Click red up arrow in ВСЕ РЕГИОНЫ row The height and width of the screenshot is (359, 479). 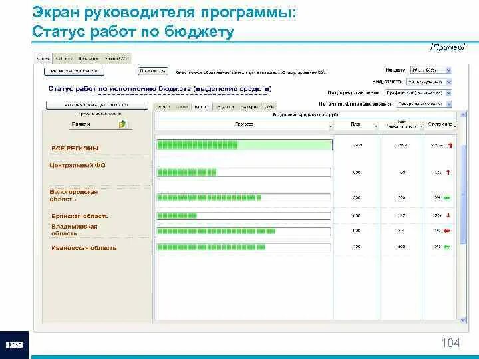pyautogui.click(x=450, y=146)
